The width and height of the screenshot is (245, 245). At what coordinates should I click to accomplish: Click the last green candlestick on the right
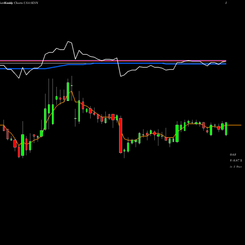[226, 128]
